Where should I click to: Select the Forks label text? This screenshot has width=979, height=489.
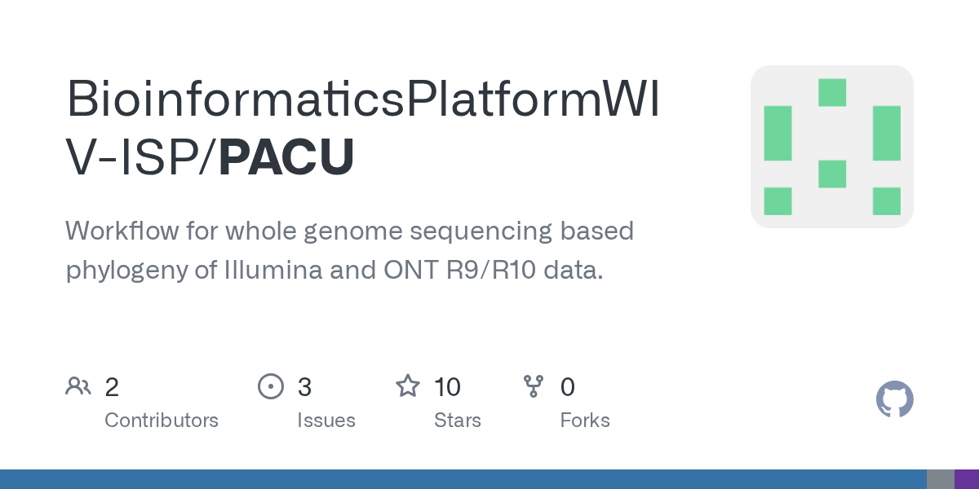point(585,421)
